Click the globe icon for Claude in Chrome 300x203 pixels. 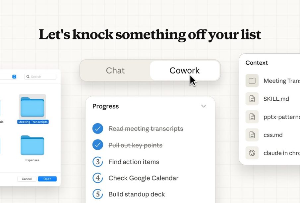252,153
